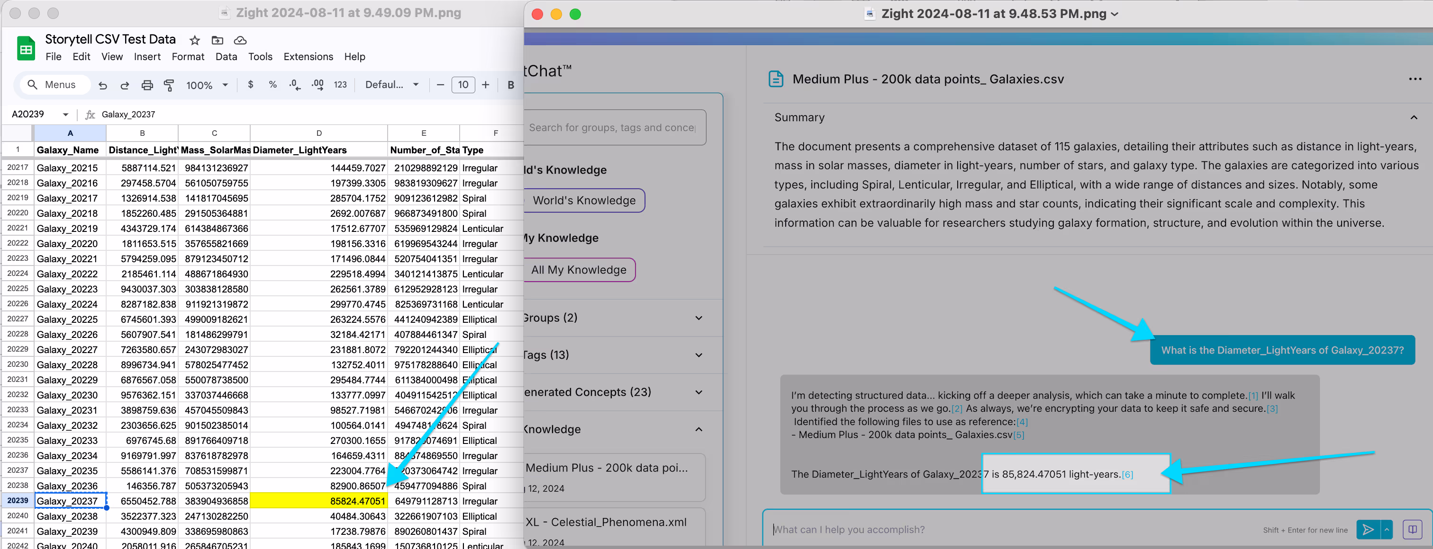Redo the last action in Sheets
The width and height of the screenshot is (1433, 549).
coord(125,85)
